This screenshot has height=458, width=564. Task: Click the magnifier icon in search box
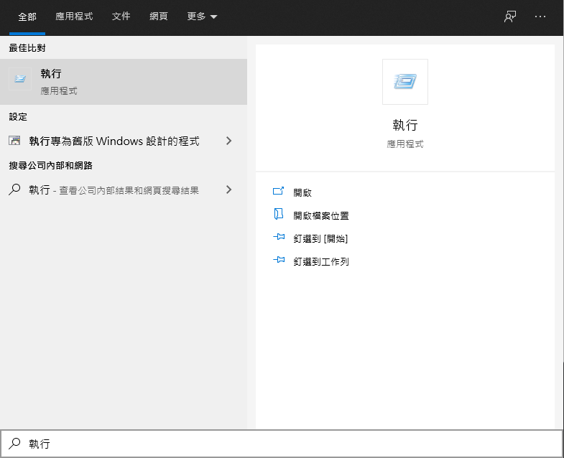14,443
